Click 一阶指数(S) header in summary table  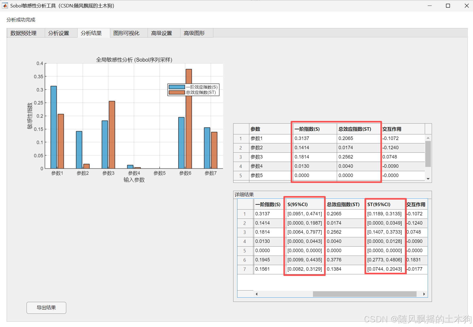click(x=315, y=129)
